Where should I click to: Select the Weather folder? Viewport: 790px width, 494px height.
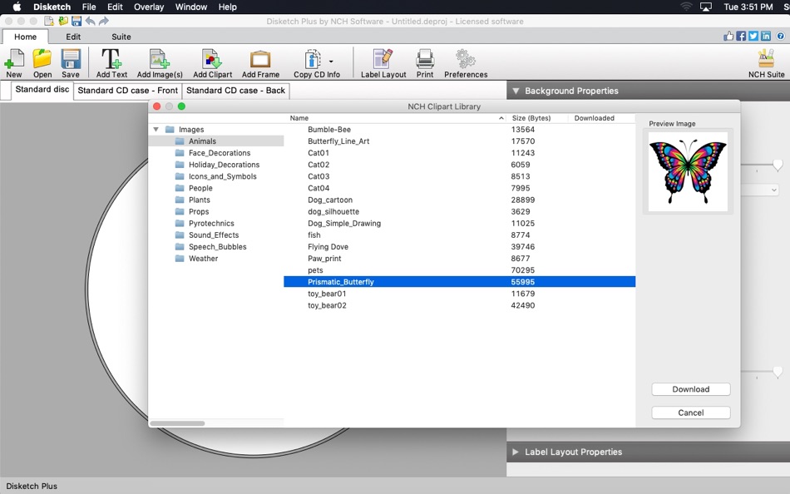[203, 259]
